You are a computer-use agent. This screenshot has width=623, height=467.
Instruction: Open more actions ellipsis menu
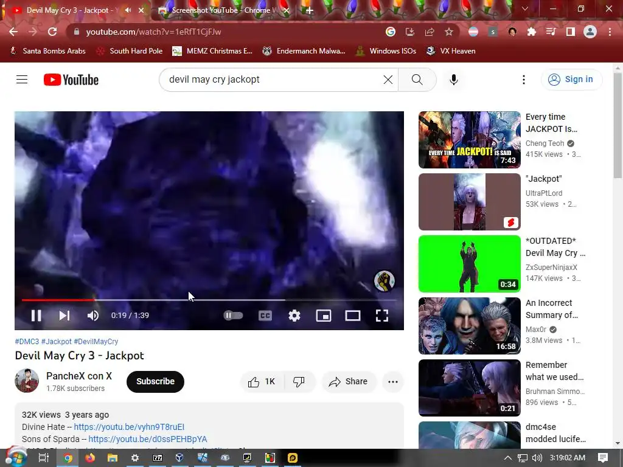click(x=393, y=382)
